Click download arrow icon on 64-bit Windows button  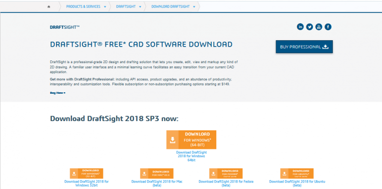coord(173,140)
